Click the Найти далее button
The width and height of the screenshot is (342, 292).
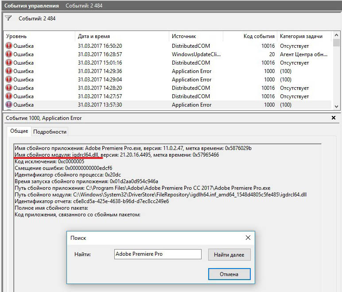[229, 255]
